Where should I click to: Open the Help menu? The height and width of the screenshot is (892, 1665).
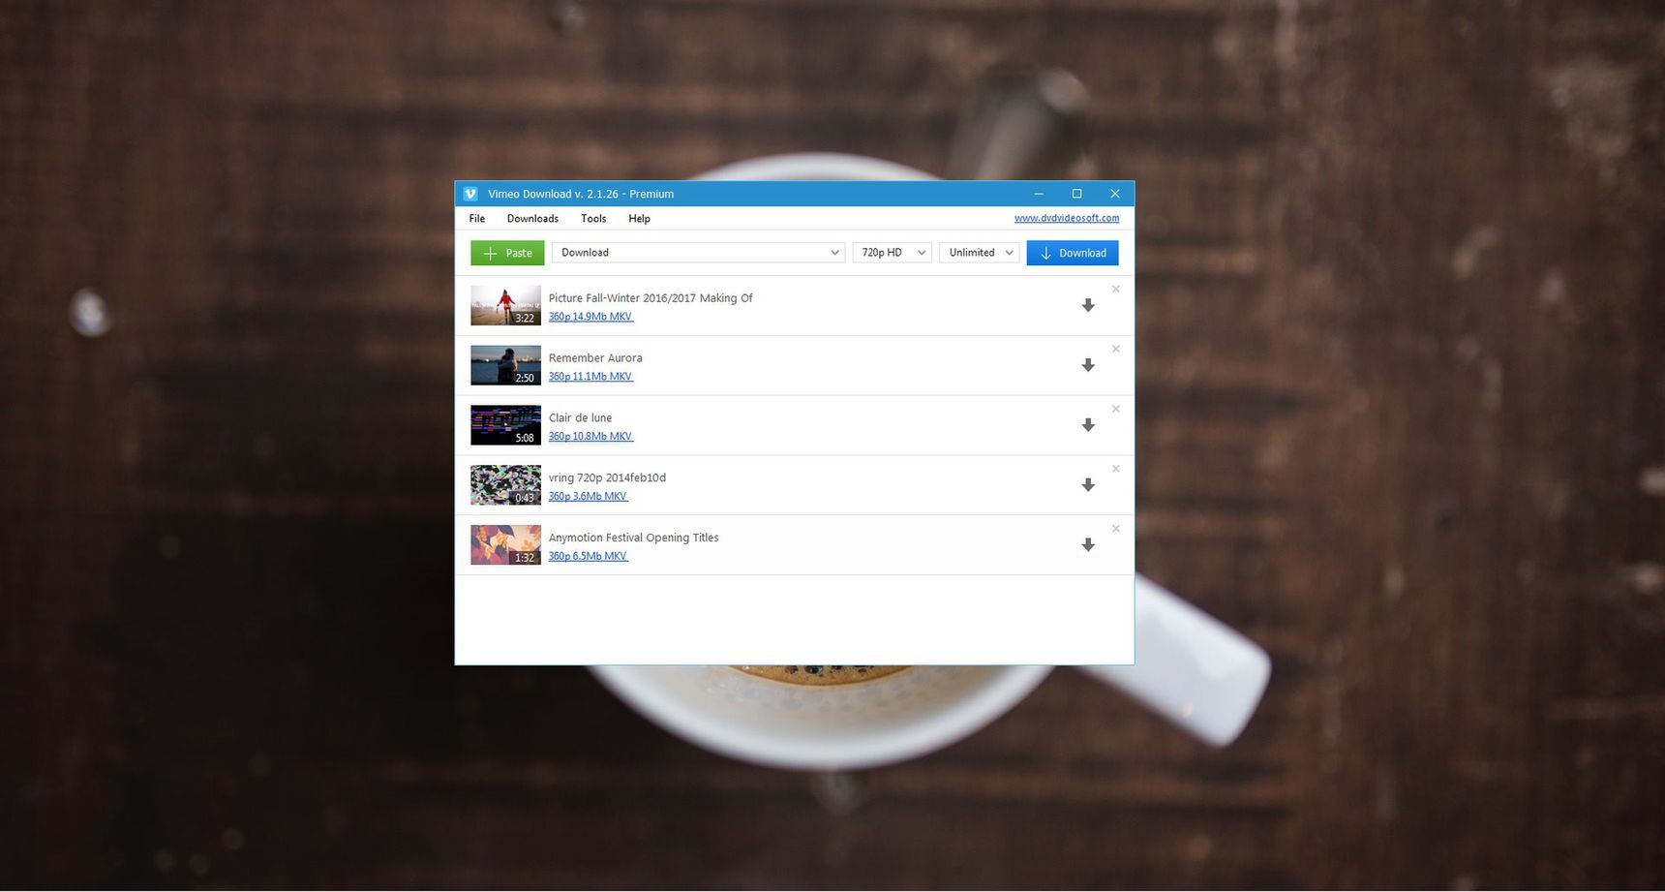tap(639, 219)
